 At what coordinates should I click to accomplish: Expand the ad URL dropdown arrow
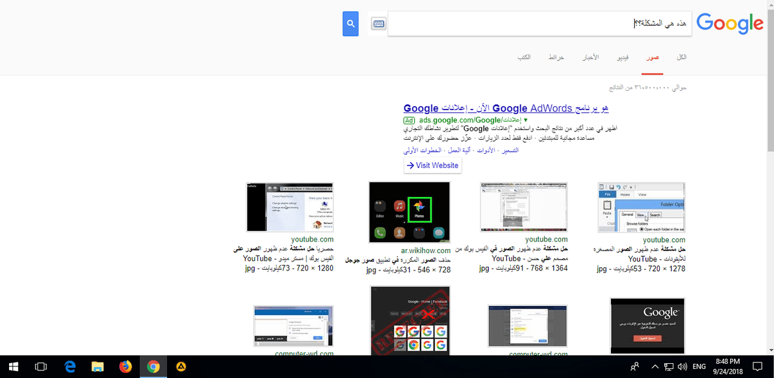coord(526,120)
